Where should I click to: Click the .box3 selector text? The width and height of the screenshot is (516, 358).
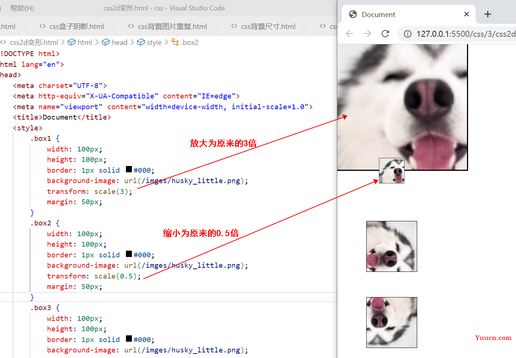40,308
